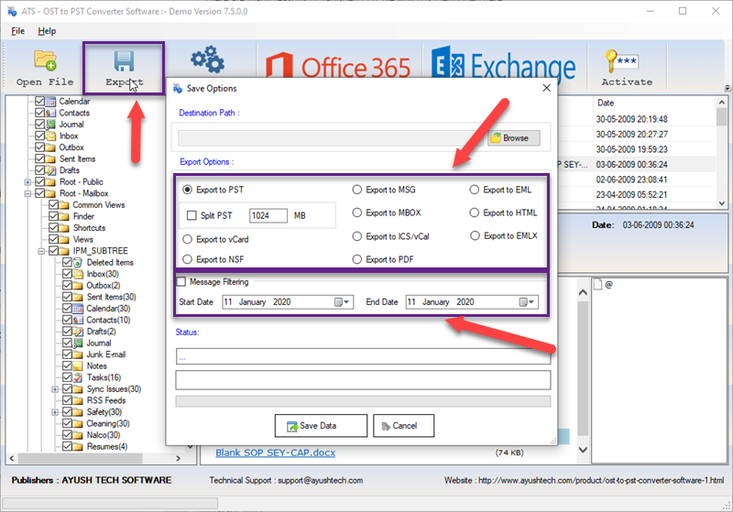Click the Save Data button
The height and width of the screenshot is (512, 733).
(x=321, y=426)
